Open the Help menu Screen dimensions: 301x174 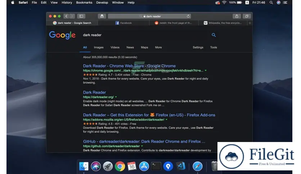pos(131,3)
